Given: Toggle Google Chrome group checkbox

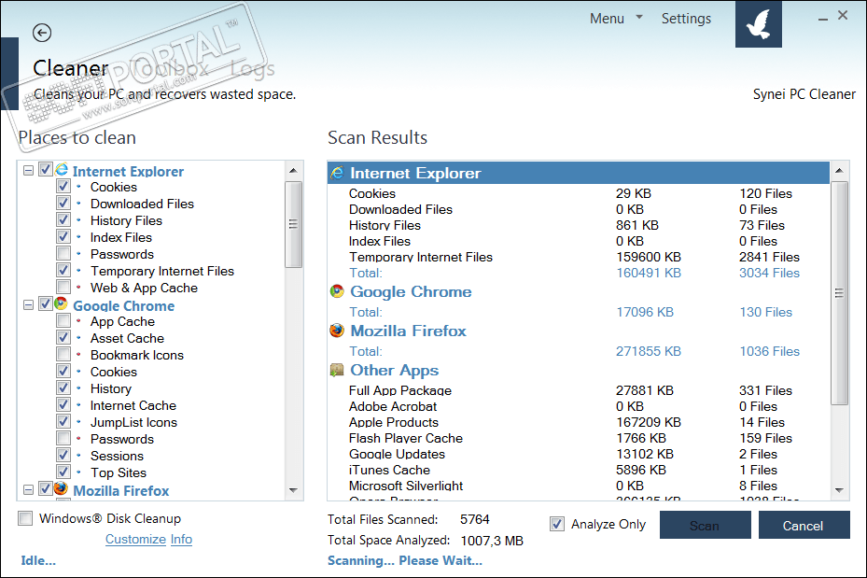Looking at the screenshot, I should [46, 304].
